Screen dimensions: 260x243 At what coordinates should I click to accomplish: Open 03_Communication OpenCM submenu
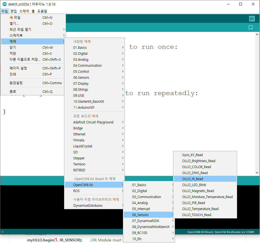pyautogui.click(x=149, y=197)
